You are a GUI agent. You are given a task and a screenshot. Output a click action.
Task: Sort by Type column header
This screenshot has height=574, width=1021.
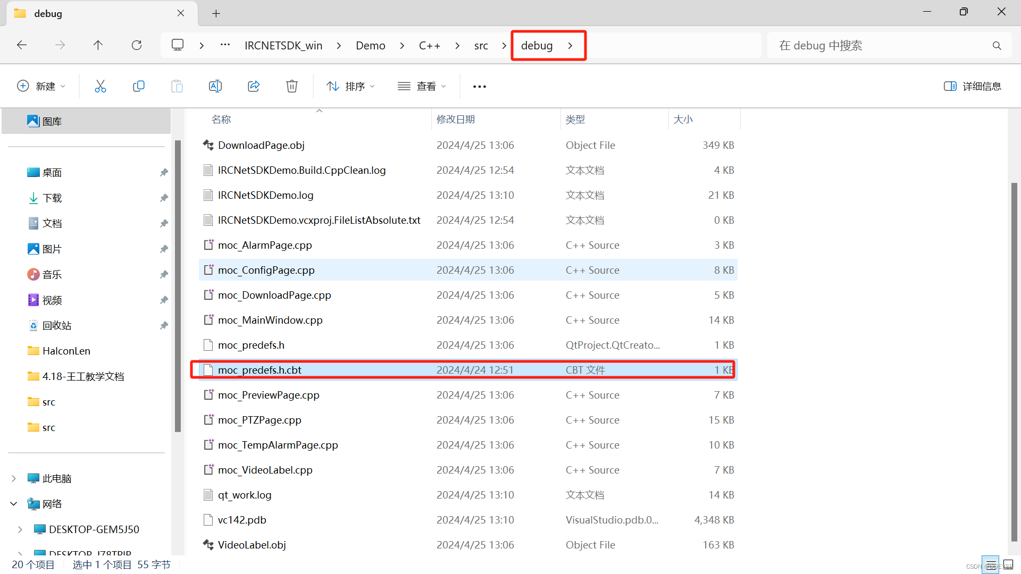[615, 120]
